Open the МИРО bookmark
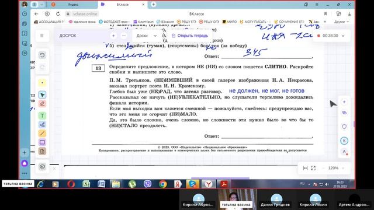The image size is (374, 210). [230, 22]
